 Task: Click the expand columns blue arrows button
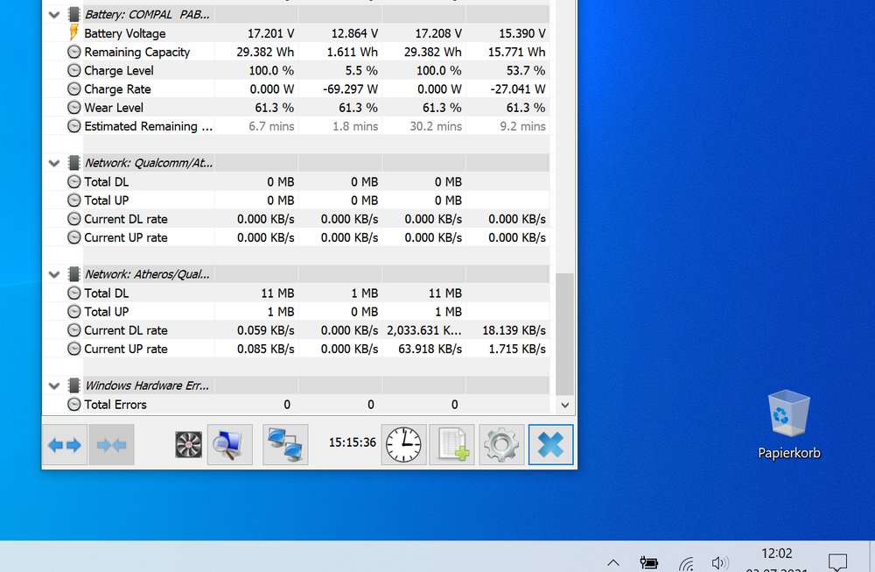pyautogui.click(x=65, y=445)
